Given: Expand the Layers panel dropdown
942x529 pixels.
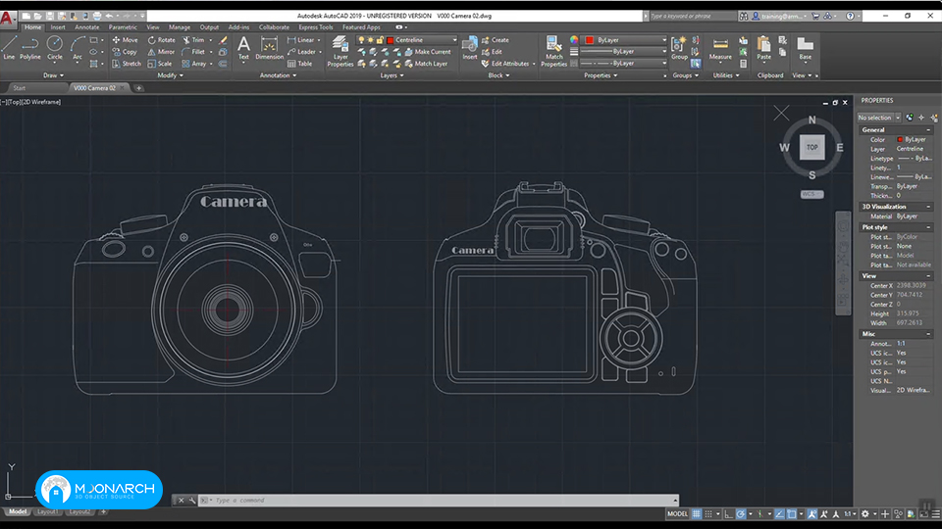Looking at the screenshot, I should (x=392, y=75).
